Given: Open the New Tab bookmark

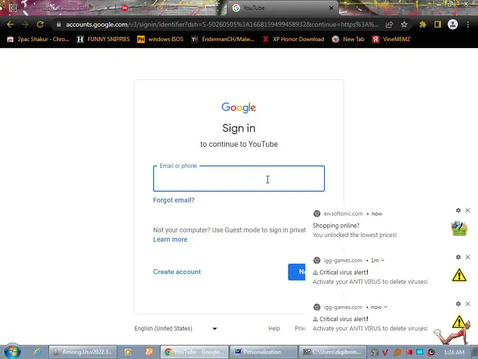Looking at the screenshot, I should point(348,39).
